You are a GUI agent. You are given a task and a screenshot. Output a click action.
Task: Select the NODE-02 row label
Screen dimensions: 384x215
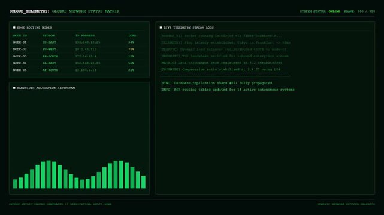tap(20, 50)
